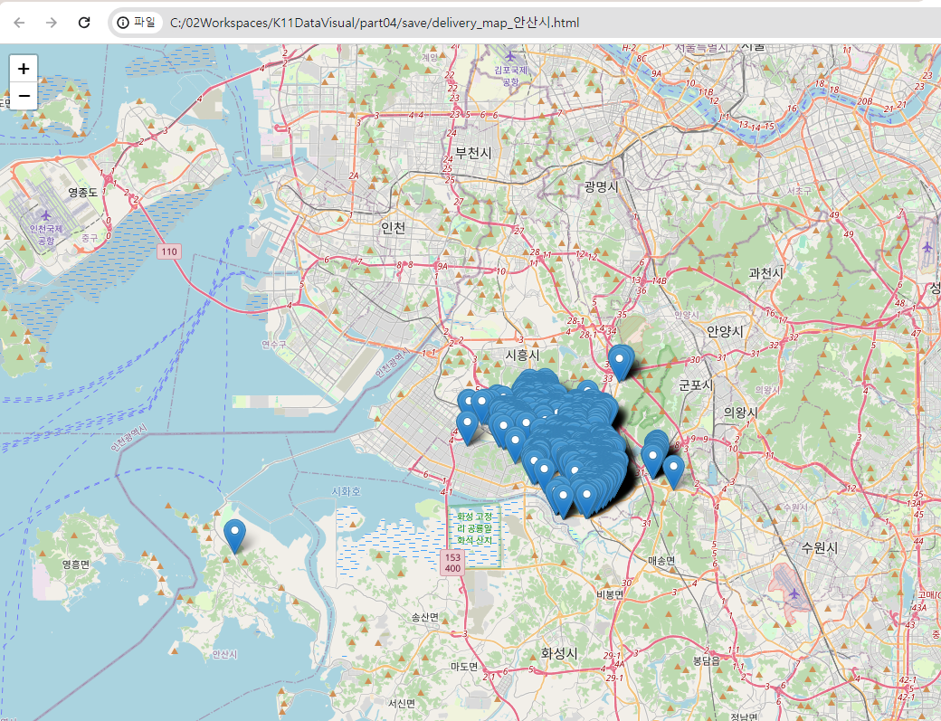Viewport: 941px width, 721px height.
Task: Click the 군포시 city label
Action: click(x=696, y=384)
